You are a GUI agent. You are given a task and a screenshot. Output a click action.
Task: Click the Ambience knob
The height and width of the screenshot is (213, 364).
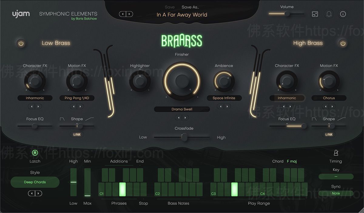[x=224, y=81]
